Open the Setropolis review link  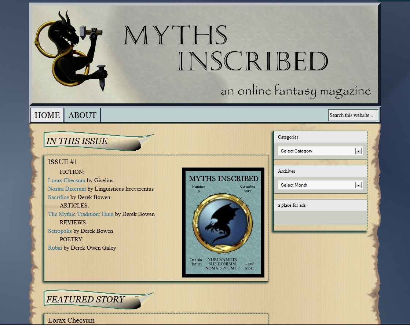click(x=60, y=231)
